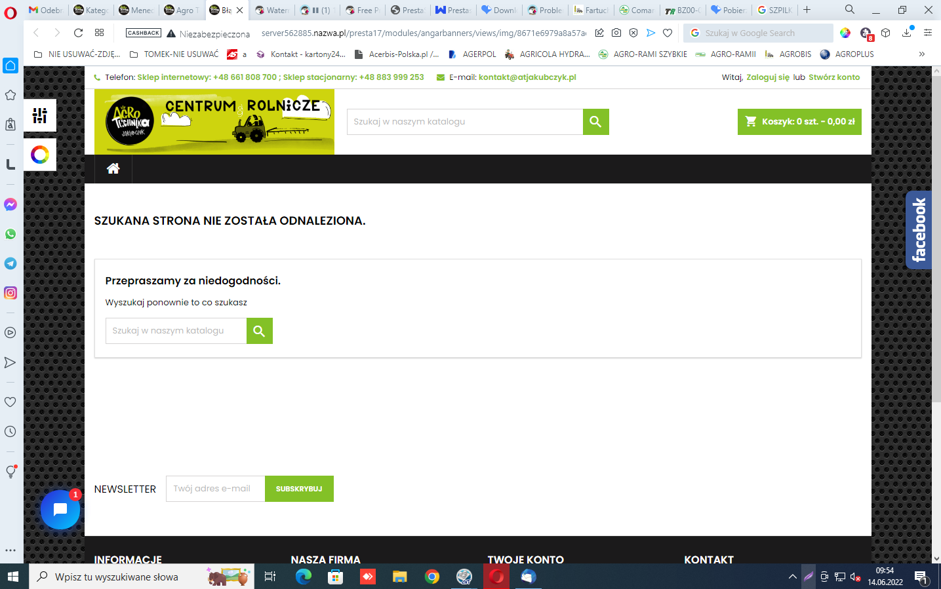The width and height of the screenshot is (941, 589).
Task: Open the Windows notification center
Action: pyautogui.click(x=921, y=577)
